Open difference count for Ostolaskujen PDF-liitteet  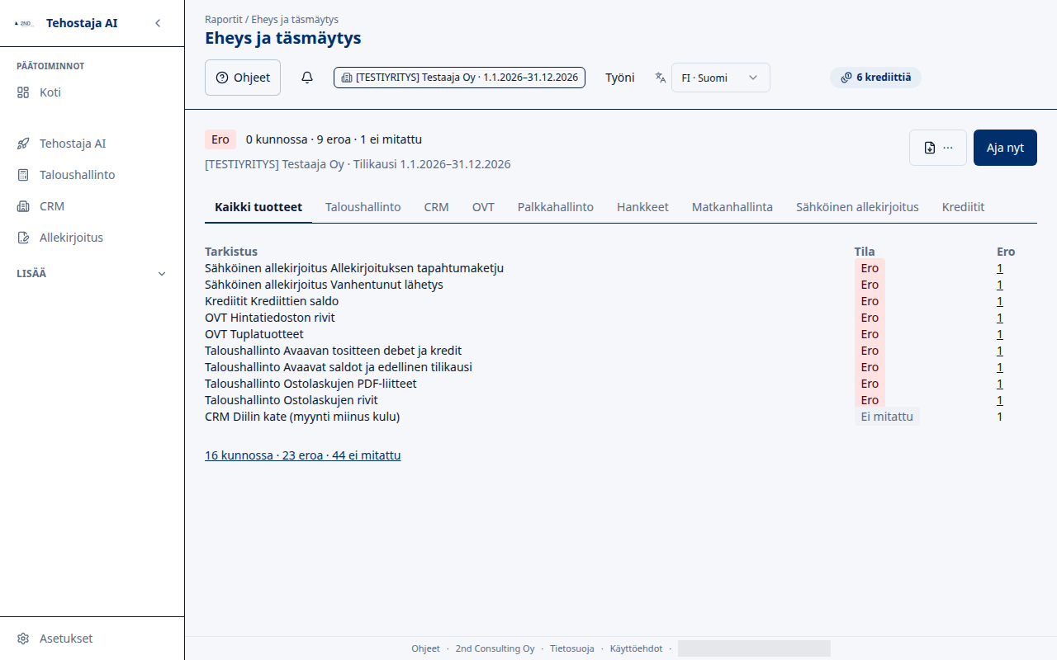[x=1000, y=384]
